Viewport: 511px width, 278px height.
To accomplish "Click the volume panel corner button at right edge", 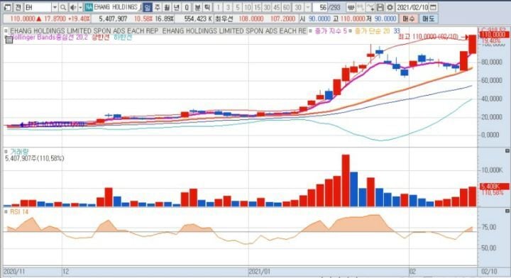I will (x=507, y=151).
